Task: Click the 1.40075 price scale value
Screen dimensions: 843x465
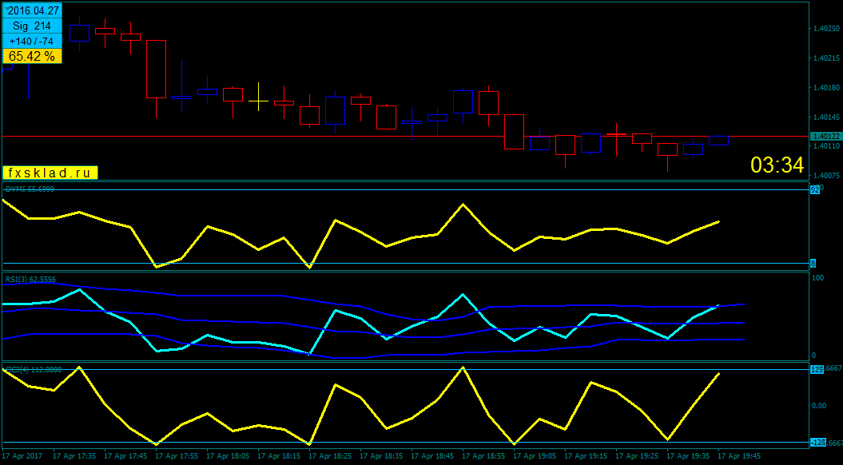Action: pyautogui.click(x=825, y=175)
